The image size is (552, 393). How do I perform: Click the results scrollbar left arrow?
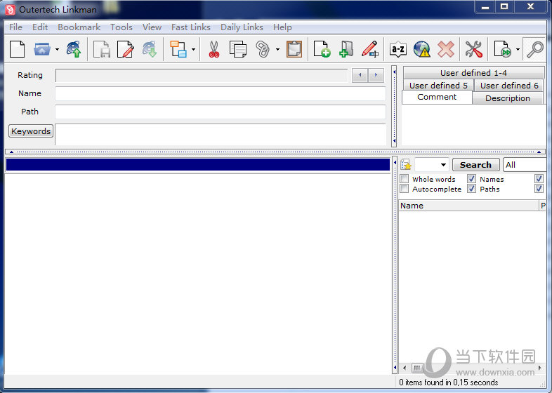405,368
